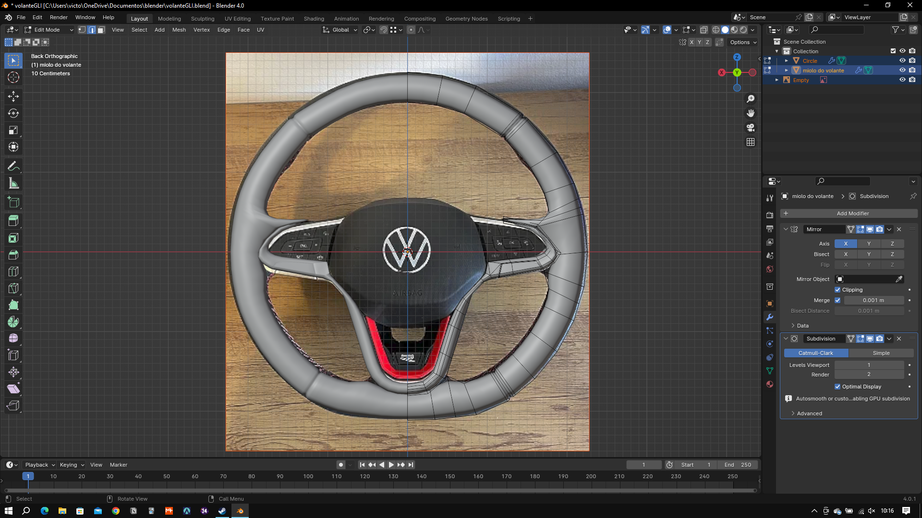Adjust the Levels Viewport value field
The width and height of the screenshot is (922, 518).
coord(869,365)
